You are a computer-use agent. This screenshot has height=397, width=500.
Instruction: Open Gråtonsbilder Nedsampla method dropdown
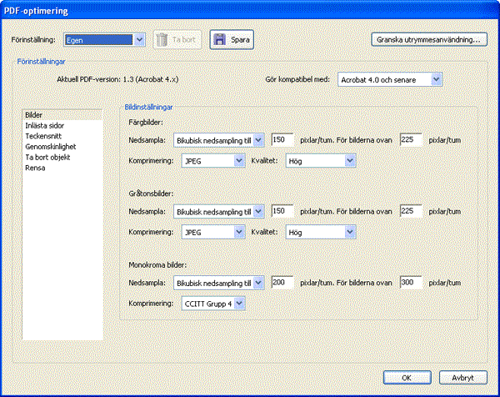[x=218, y=212]
